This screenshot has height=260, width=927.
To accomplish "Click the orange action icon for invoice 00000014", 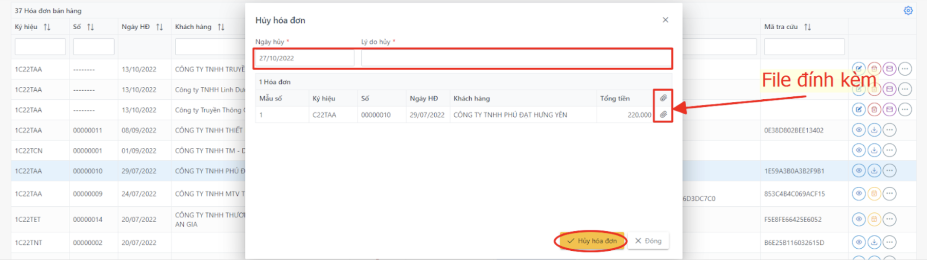I will click(874, 219).
